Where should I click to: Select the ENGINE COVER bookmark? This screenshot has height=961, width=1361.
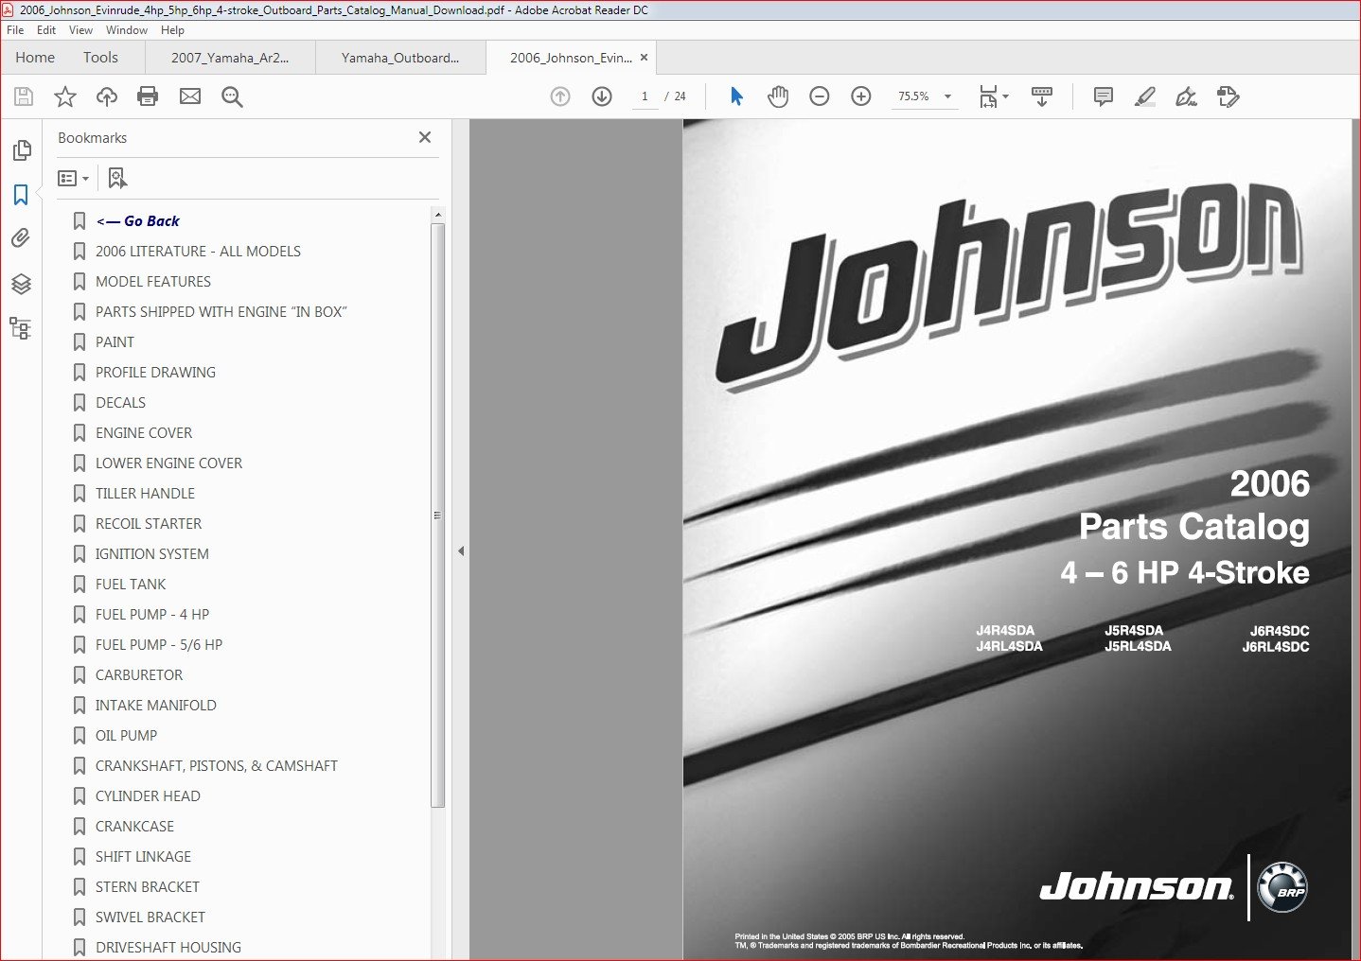coord(144,433)
